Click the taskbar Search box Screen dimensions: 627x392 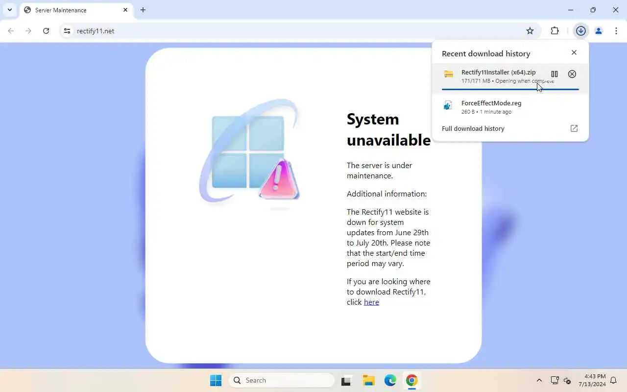tap(282, 380)
